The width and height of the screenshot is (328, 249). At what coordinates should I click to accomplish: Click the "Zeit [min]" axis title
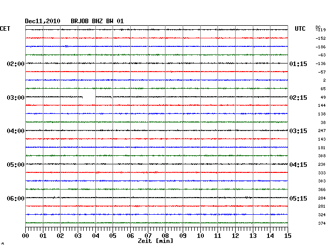(155, 241)
